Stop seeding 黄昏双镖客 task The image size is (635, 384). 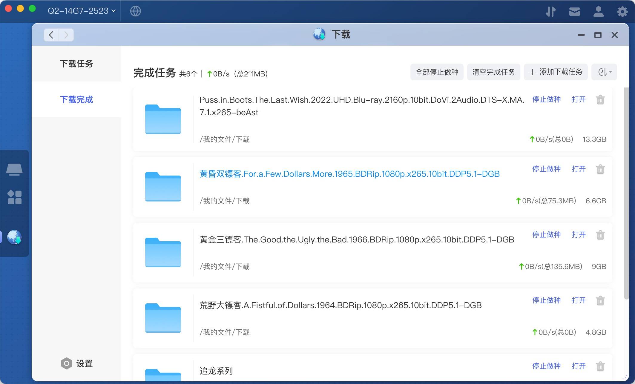click(546, 169)
